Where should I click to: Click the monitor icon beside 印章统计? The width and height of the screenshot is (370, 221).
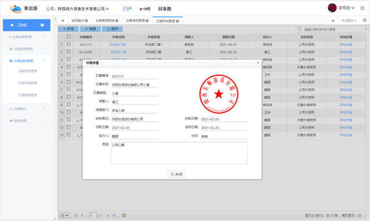11,109
